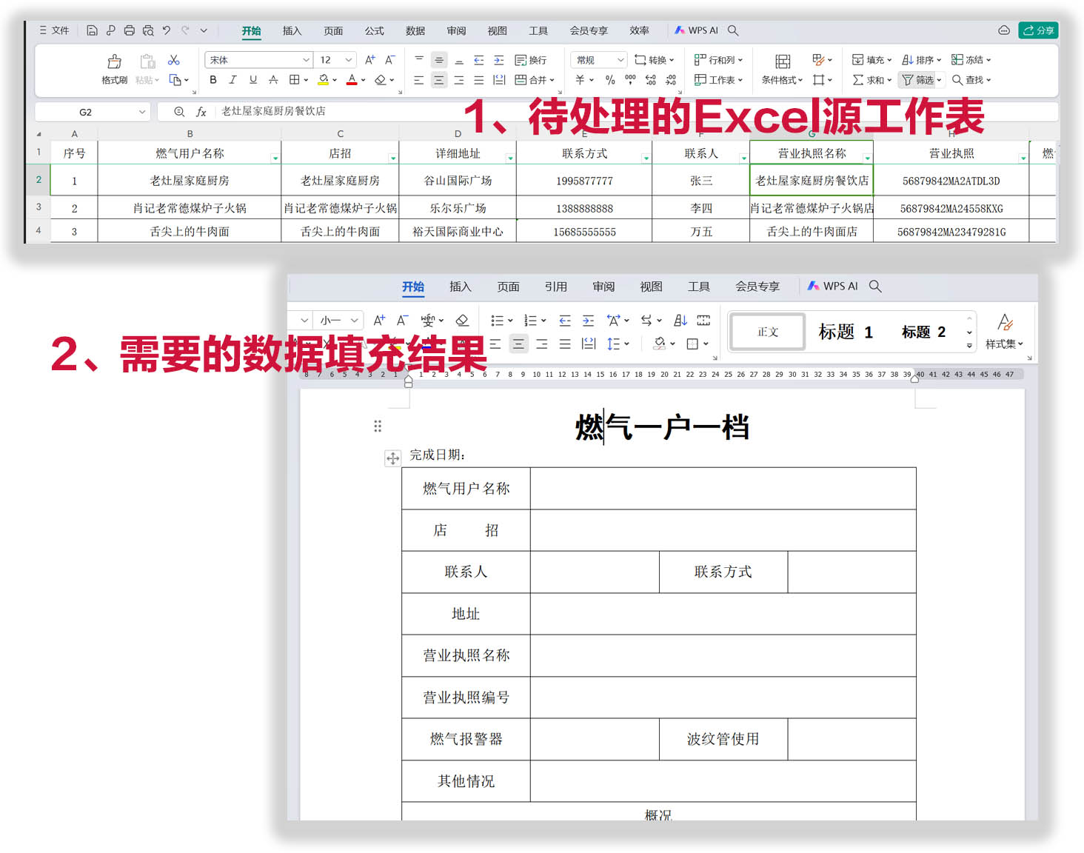Open the font size box showing 小一
This screenshot has width=1084, height=853.
338,321
